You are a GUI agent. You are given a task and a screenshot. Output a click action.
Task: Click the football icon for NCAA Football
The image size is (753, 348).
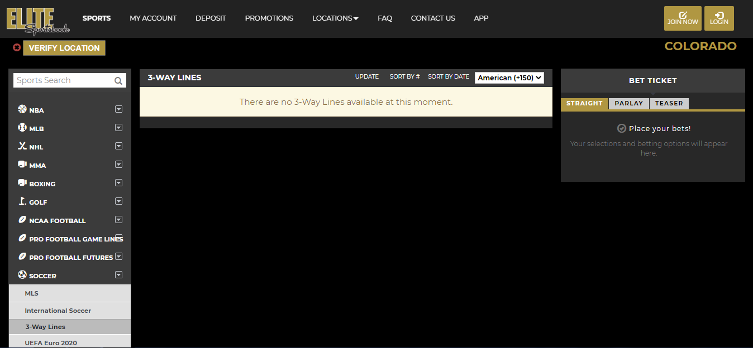pyautogui.click(x=22, y=220)
